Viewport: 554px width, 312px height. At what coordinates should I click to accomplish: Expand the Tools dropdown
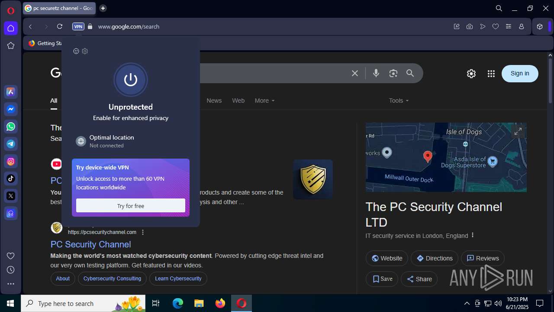(x=399, y=101)
